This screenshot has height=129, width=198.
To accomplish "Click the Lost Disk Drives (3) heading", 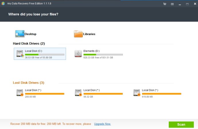I will 28,83.
